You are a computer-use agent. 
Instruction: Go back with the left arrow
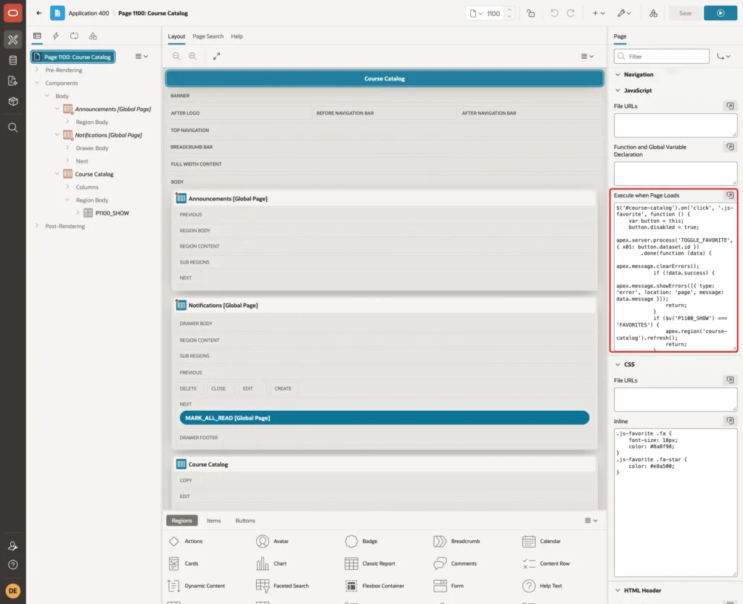point(39,13)
